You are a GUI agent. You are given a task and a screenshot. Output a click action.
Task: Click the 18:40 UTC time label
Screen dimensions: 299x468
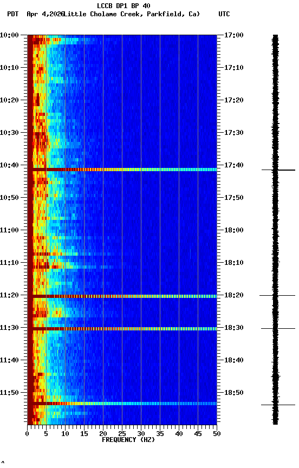pyautogui.click(x=234, y=361)
